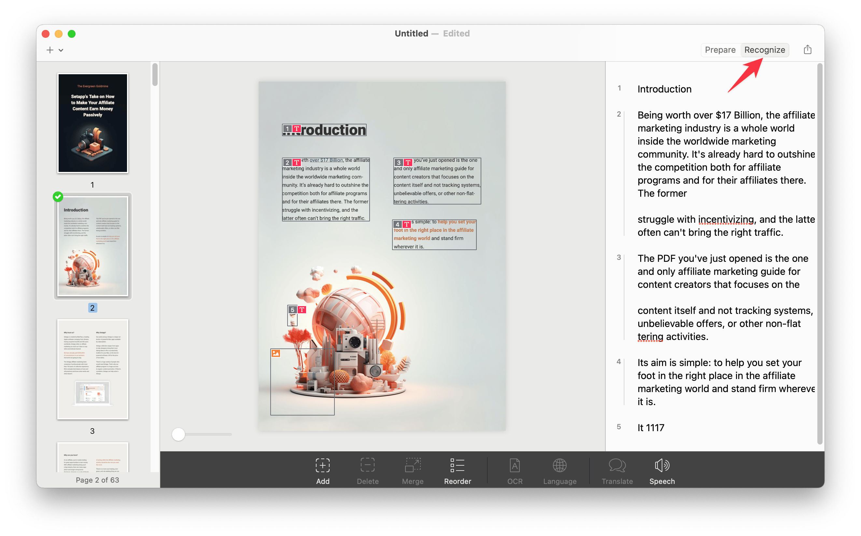Click Introduction item in panel
The image size is (861, 536).
click(663, 89)
